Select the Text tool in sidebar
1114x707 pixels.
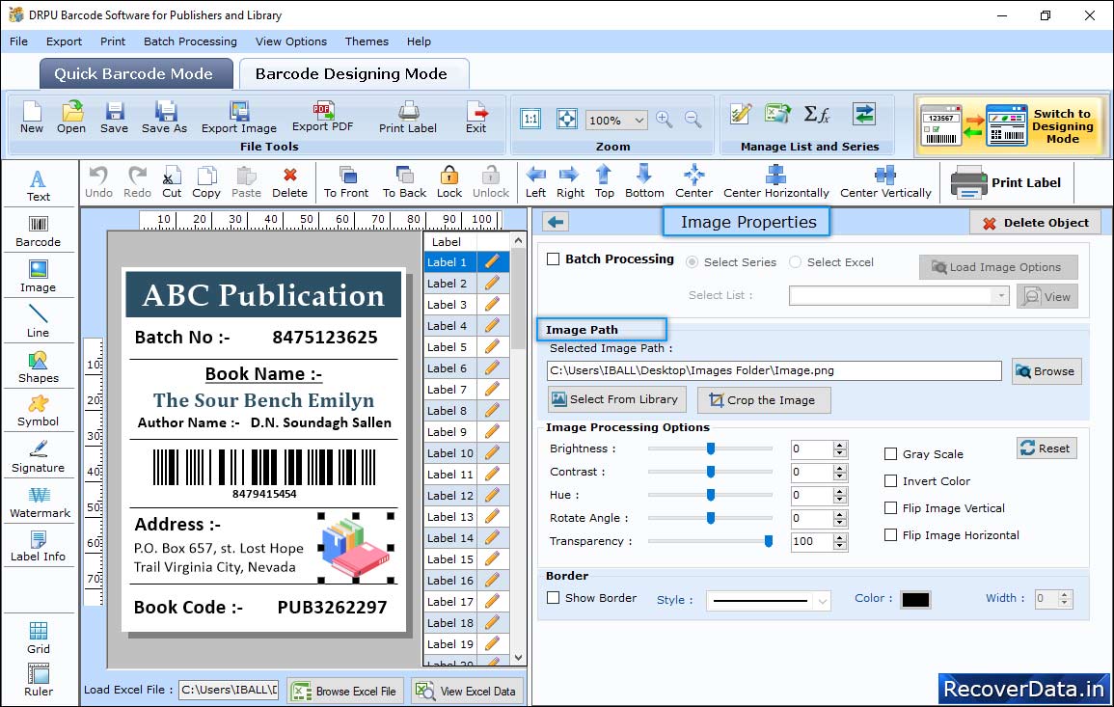[x=39, y=185]
